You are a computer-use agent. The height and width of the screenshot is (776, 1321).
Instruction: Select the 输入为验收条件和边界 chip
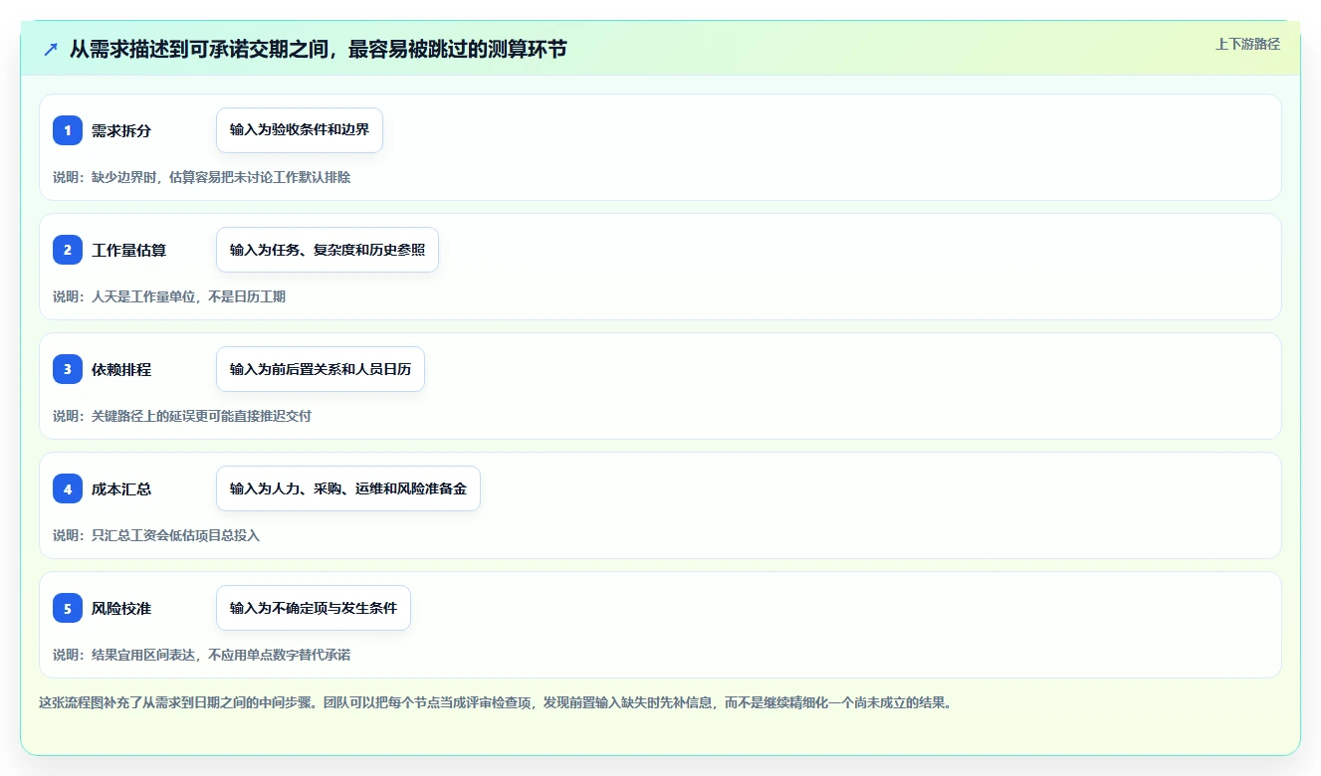300,130
